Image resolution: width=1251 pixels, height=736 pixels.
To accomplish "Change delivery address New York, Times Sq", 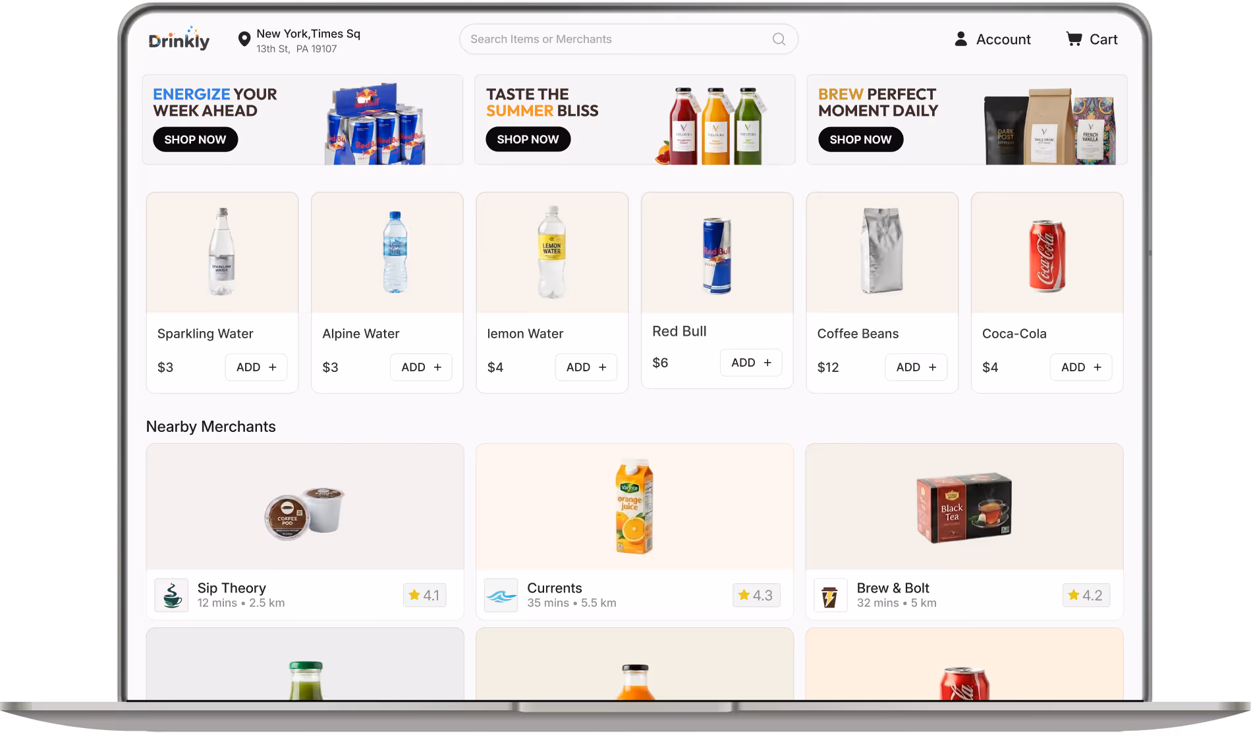I will pyautogui.click(x=308, y=34).
